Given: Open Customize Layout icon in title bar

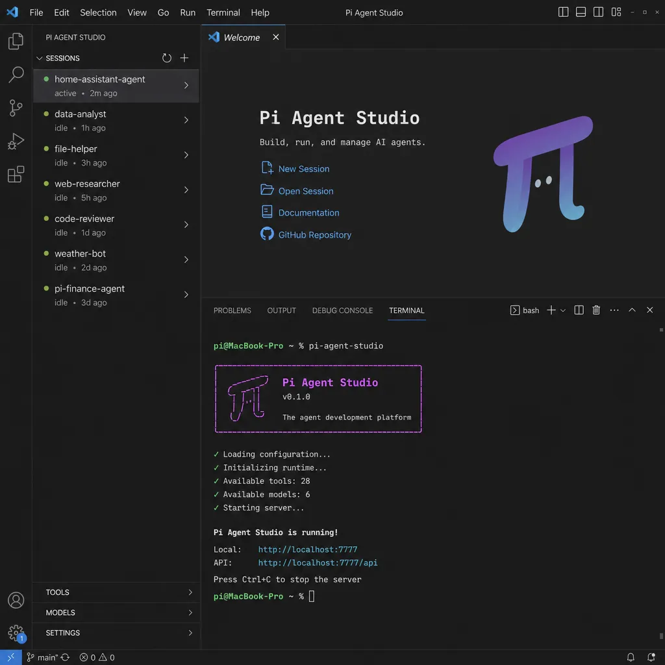Looking at the screenshot, I should pyautogui.click(x=616, y=12).
